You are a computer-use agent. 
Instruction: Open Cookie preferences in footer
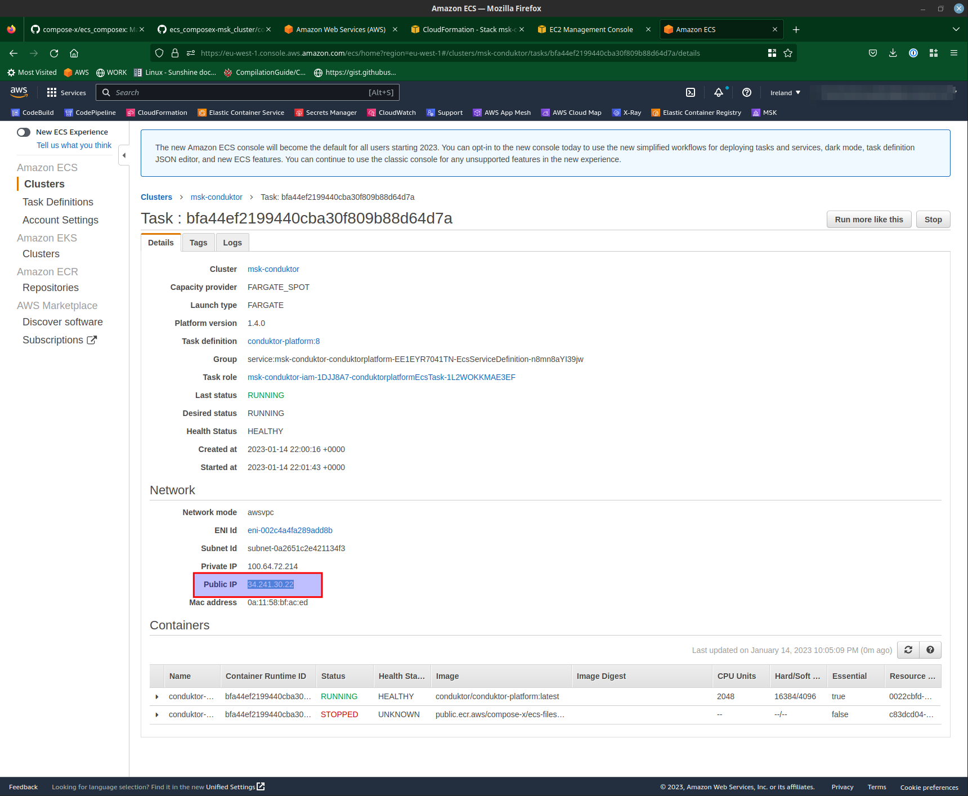click(x=929, y=787)
